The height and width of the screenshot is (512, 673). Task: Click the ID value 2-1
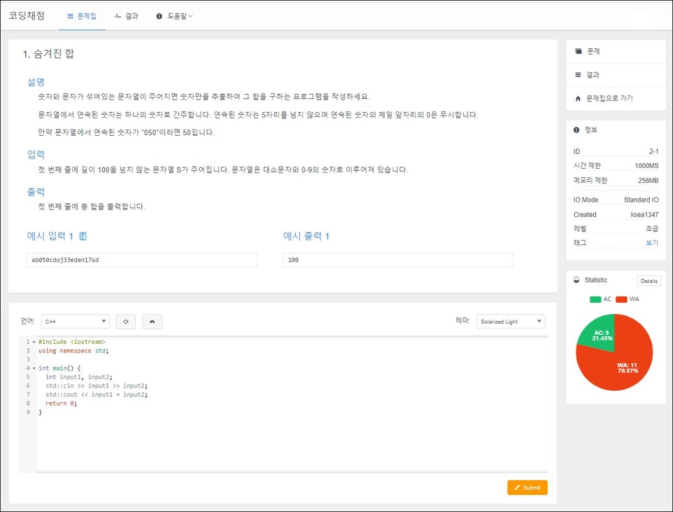pyautogui.click(x=653, y=151)
